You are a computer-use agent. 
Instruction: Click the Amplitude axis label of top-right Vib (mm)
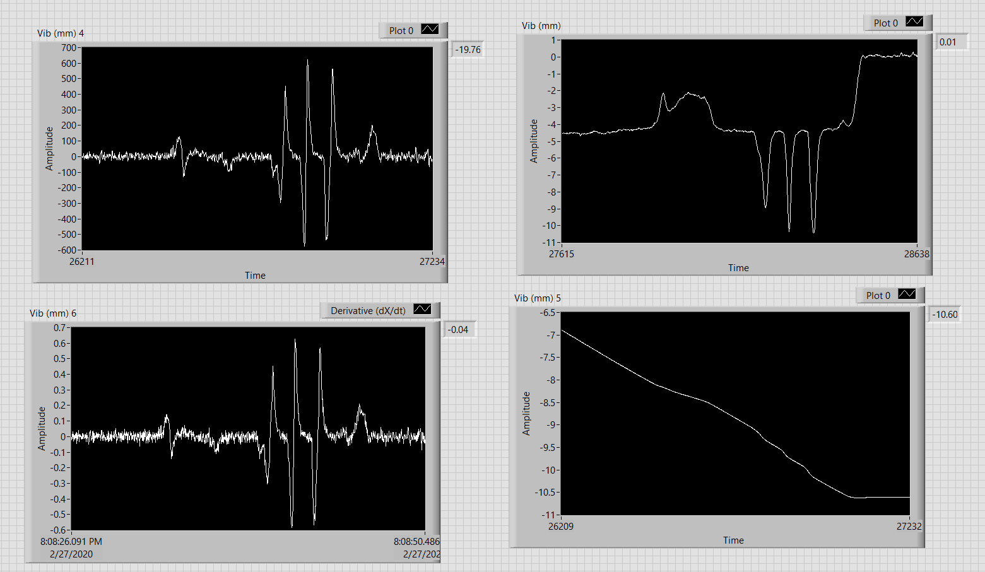pos(534,141)
